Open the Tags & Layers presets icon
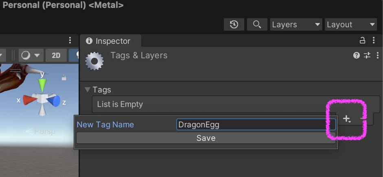The width and height of the screenshot is (383, 177). click(x=367, y=56)
